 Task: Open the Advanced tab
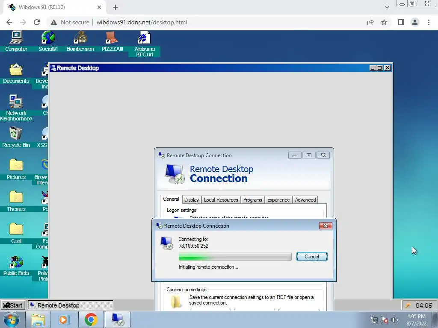click(305, 200)
